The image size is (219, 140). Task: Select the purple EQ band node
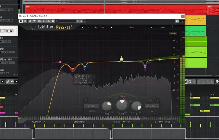[x=145, y=67]
